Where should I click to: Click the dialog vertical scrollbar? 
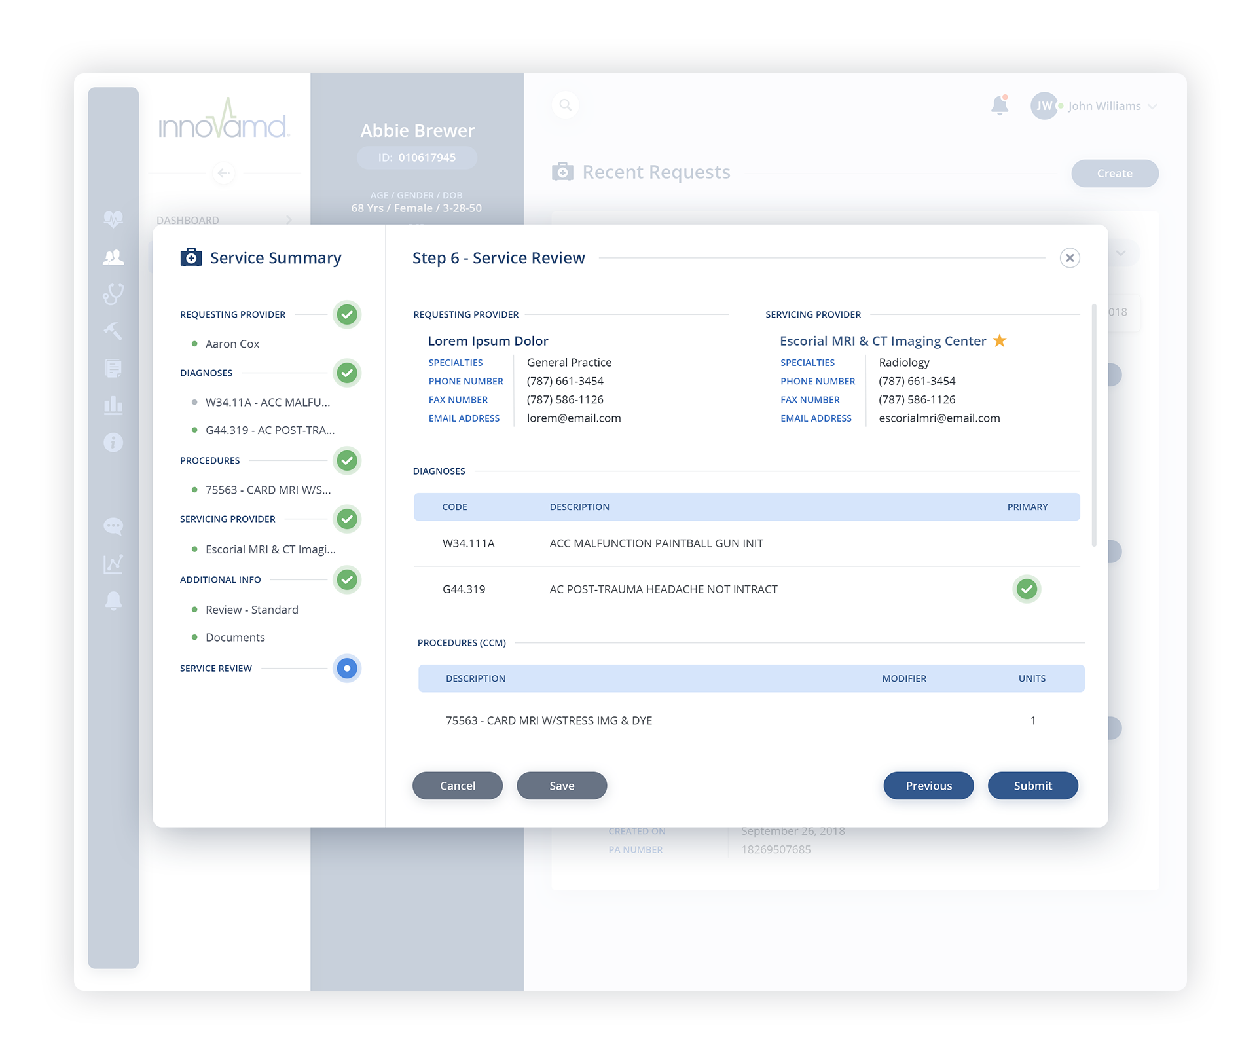pos(1093,425)
